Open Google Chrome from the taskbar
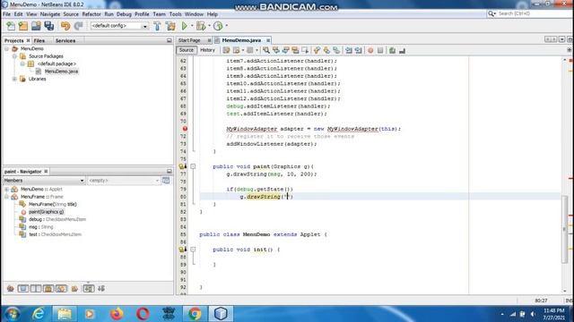Image resolution: width=574 pixels, height=322 pixels. click(x=195, y=314)
